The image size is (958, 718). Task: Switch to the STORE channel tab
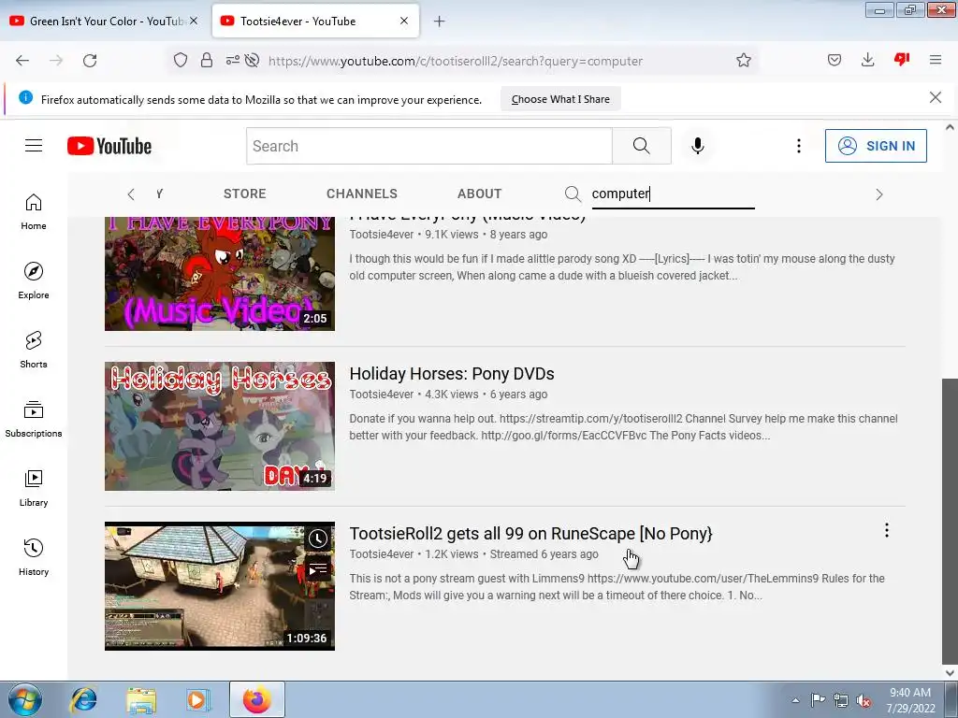(x=245, y=194)
